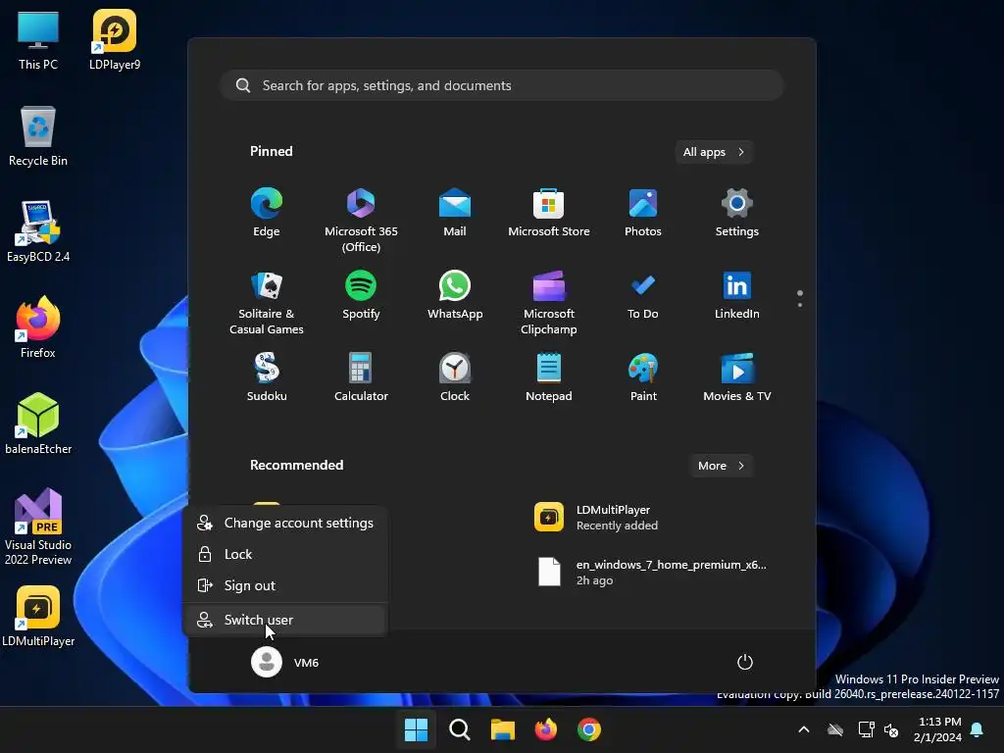1004x753 pixels.
Task: Choose Change account settings
Action: tap(285, 523)
